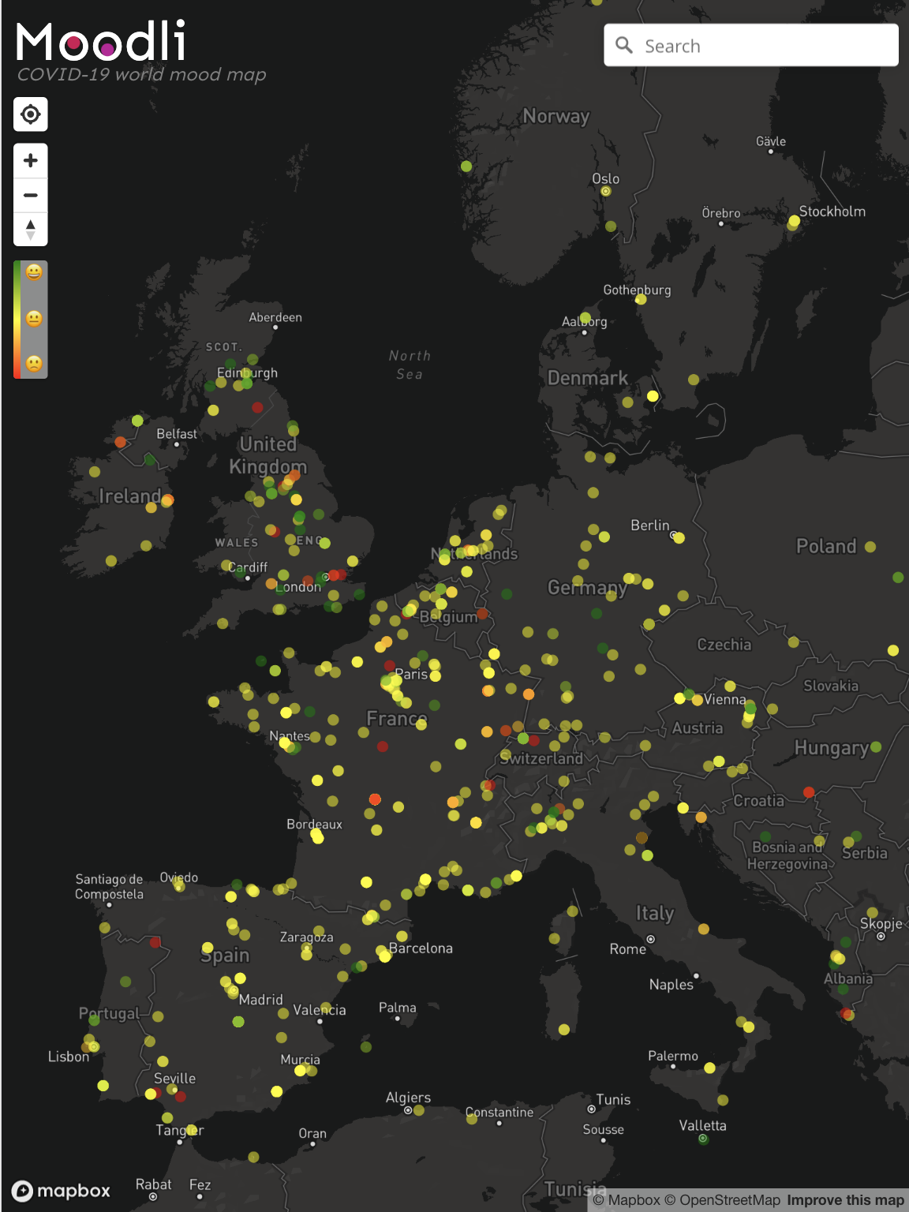
Task: Click the Gävle city label
Action: click(x=771, y=141)
